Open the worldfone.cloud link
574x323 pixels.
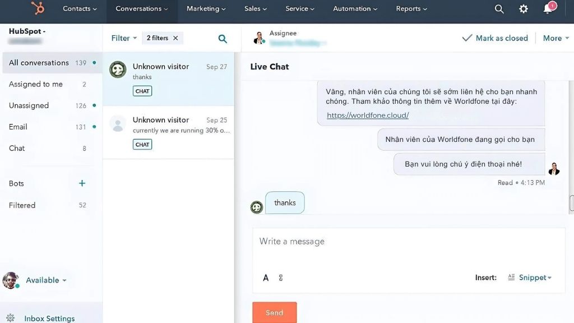[x=368, y=116]
